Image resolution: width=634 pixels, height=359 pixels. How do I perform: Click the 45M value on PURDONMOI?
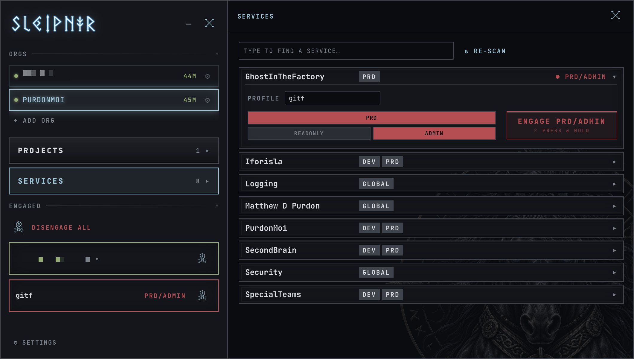click(190, 100)
